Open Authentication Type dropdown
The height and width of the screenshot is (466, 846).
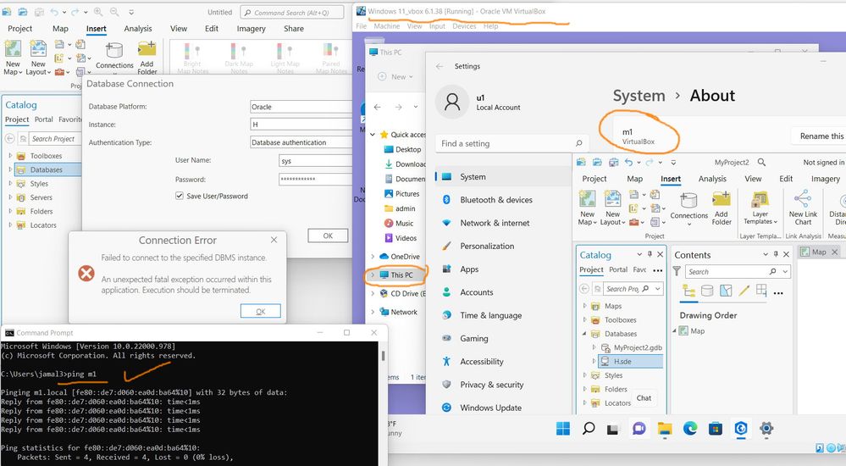pos(301,142)
